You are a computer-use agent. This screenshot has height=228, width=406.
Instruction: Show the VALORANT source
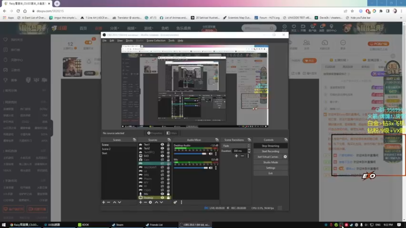162,167
